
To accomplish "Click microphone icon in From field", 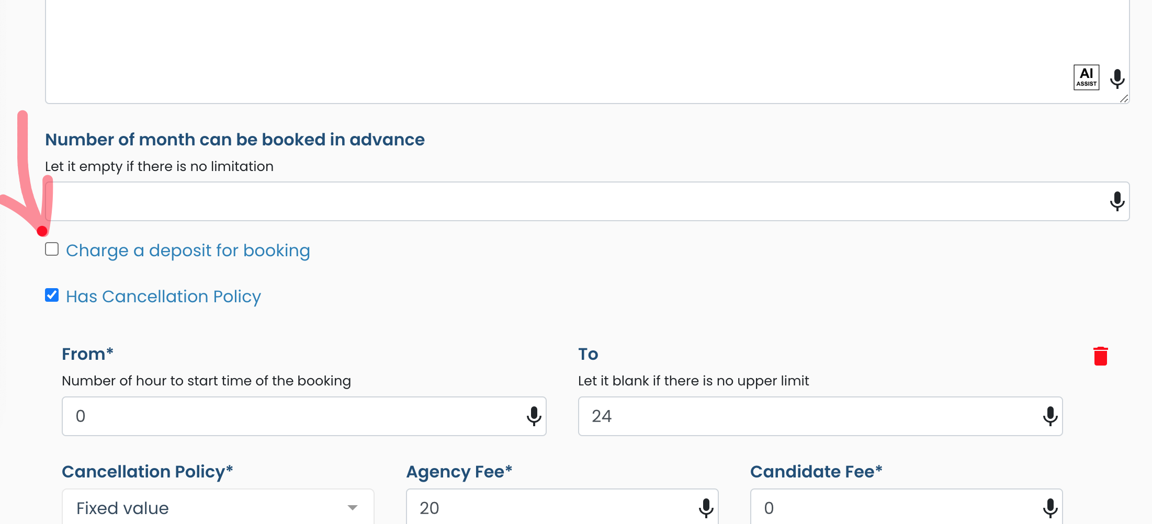I will click(x=534, y=416).
